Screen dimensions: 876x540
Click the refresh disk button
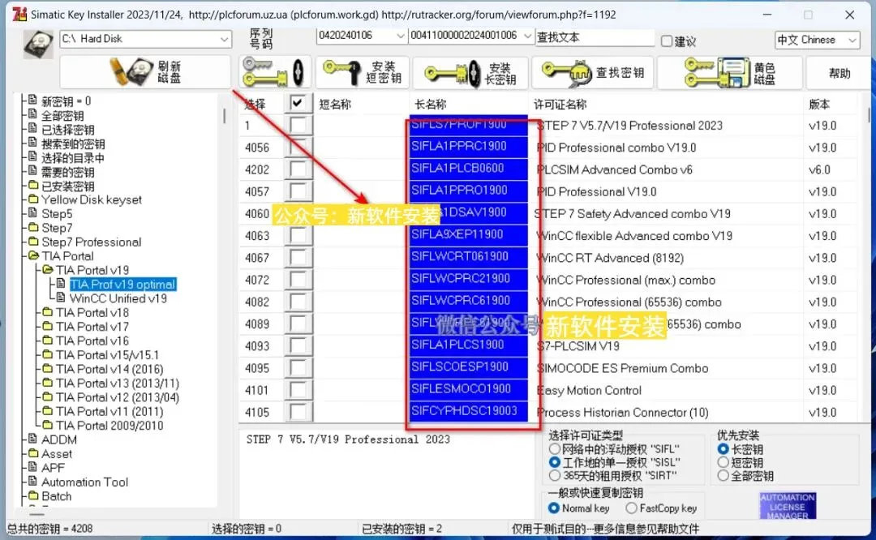point(145,72)
